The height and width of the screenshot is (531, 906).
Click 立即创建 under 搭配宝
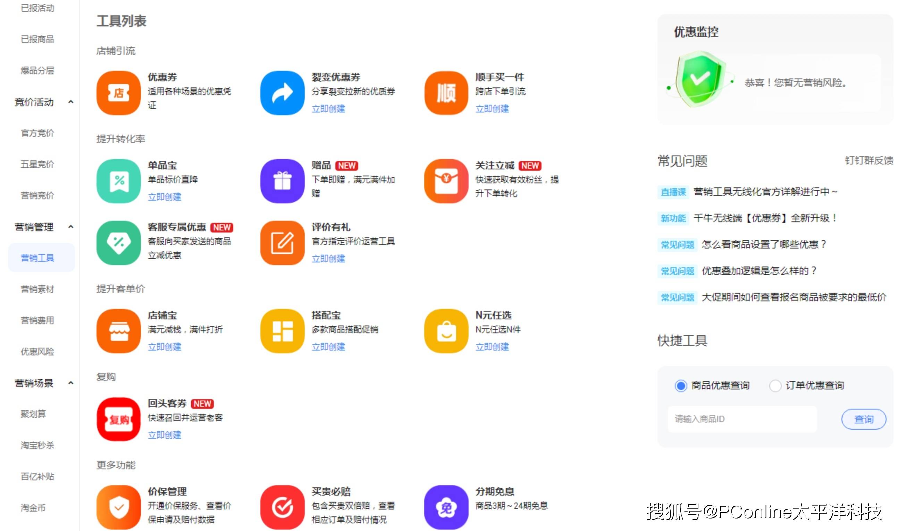(x=328, y=347)
